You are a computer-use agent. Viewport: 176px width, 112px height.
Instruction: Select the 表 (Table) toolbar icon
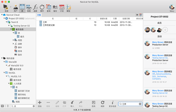tap(22, 8)
